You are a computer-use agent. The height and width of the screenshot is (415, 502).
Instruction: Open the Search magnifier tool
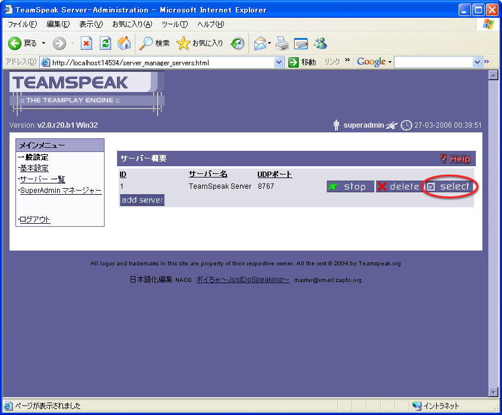[146, 43]
